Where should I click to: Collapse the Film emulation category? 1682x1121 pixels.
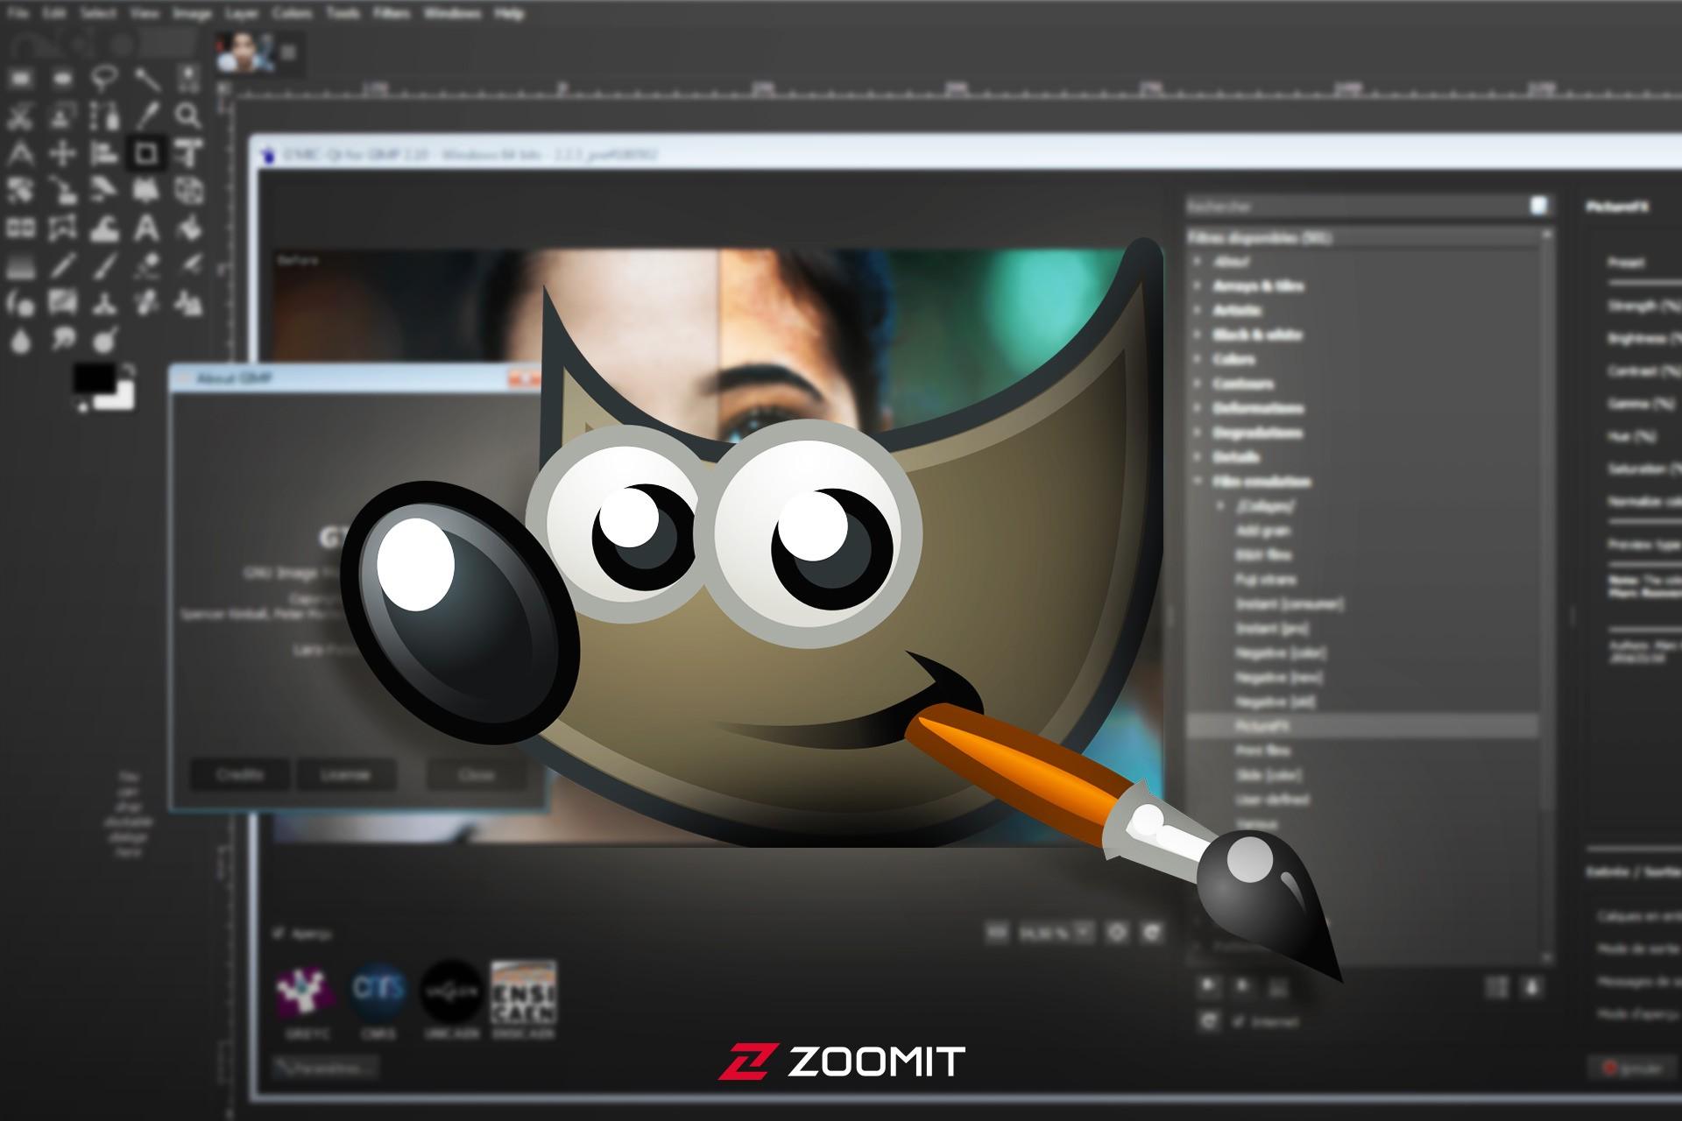tap(1198, 481)
